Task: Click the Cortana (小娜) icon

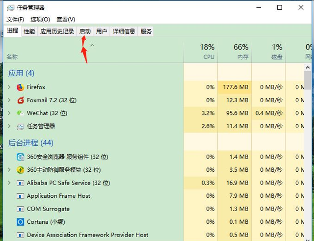Action: point(20,222)
